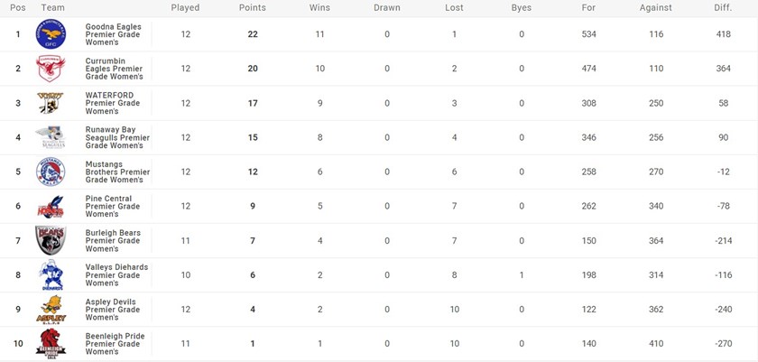Click the Waterford team logo
The width and height of the screenshot is (758, 362).
[51, 104]
